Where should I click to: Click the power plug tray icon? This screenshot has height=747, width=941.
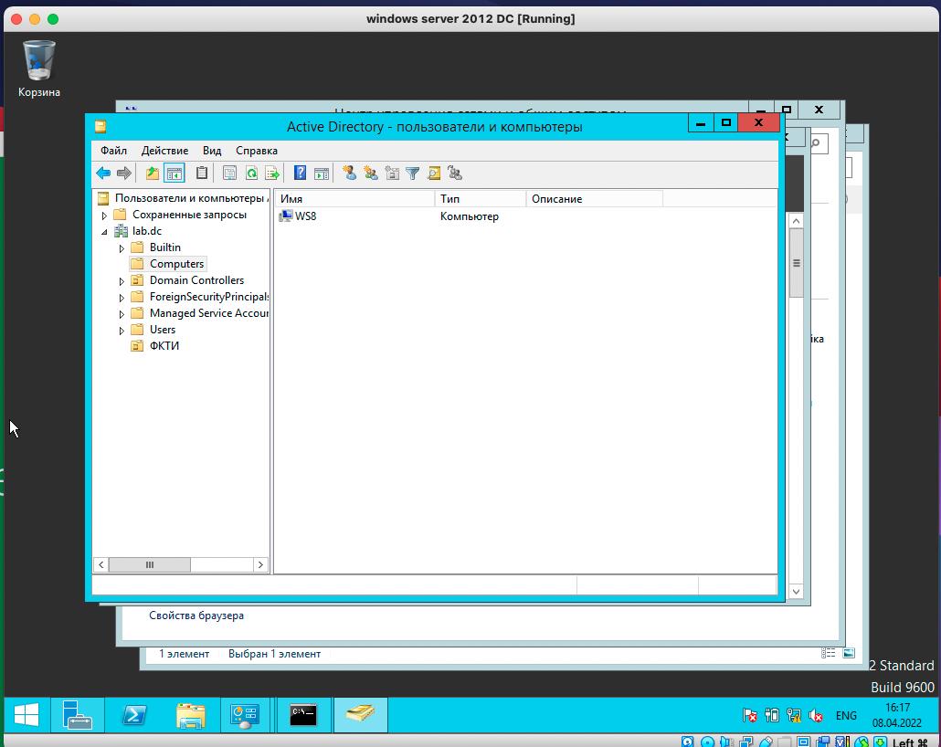pyautogui.click(x=772, y=715)
